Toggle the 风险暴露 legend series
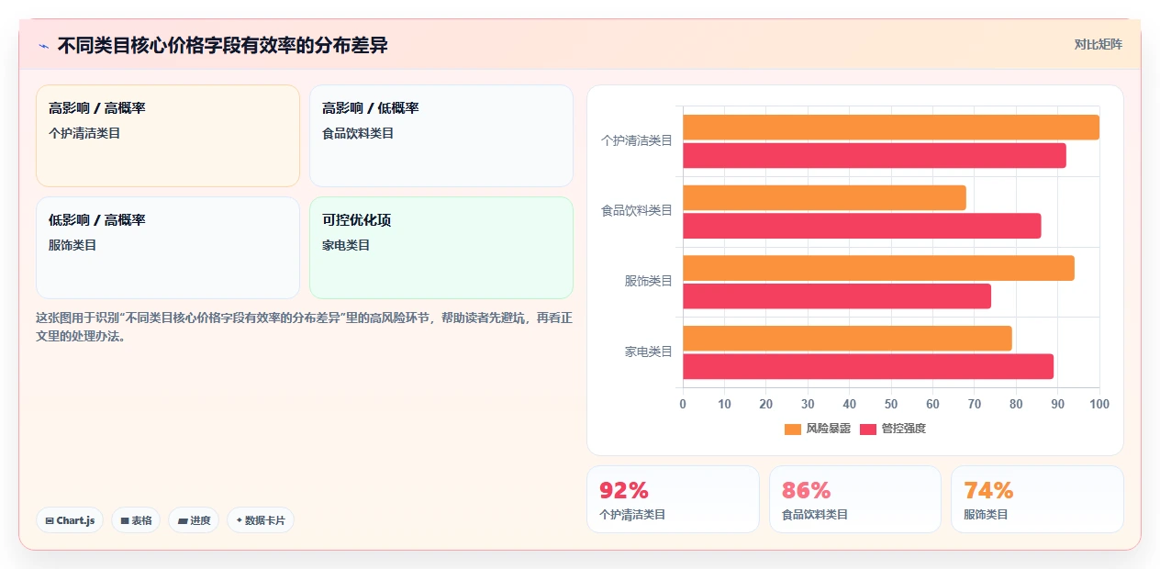This screenshot has width=1160, height=569. [x=818, y=429]
